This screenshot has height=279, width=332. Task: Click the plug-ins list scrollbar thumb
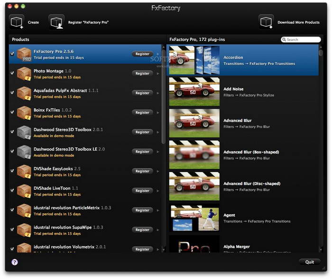click(x=321, y=52)
